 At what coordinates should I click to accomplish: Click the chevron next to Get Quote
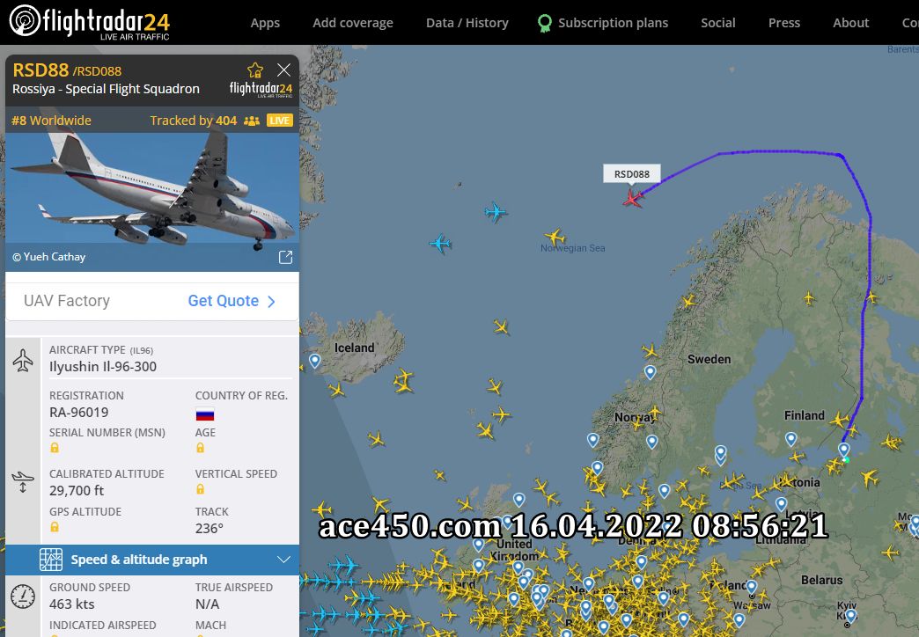[x=271, y=302]
